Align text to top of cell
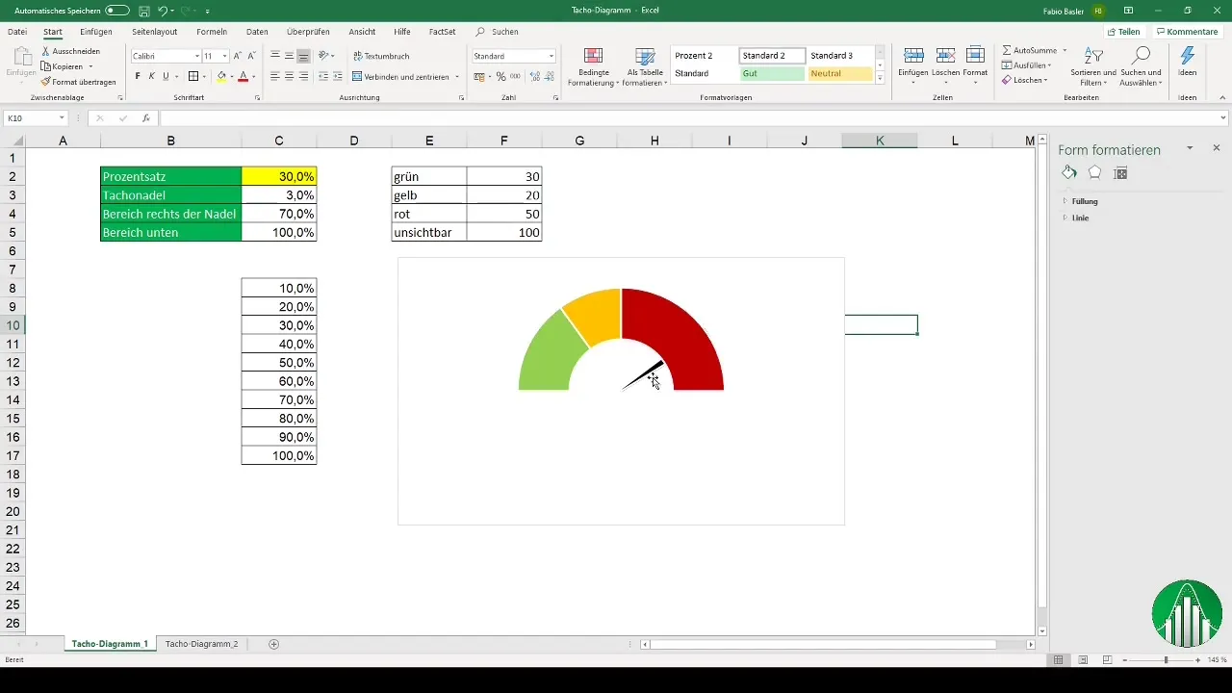Screen dimensions: 1232x693 275,56
